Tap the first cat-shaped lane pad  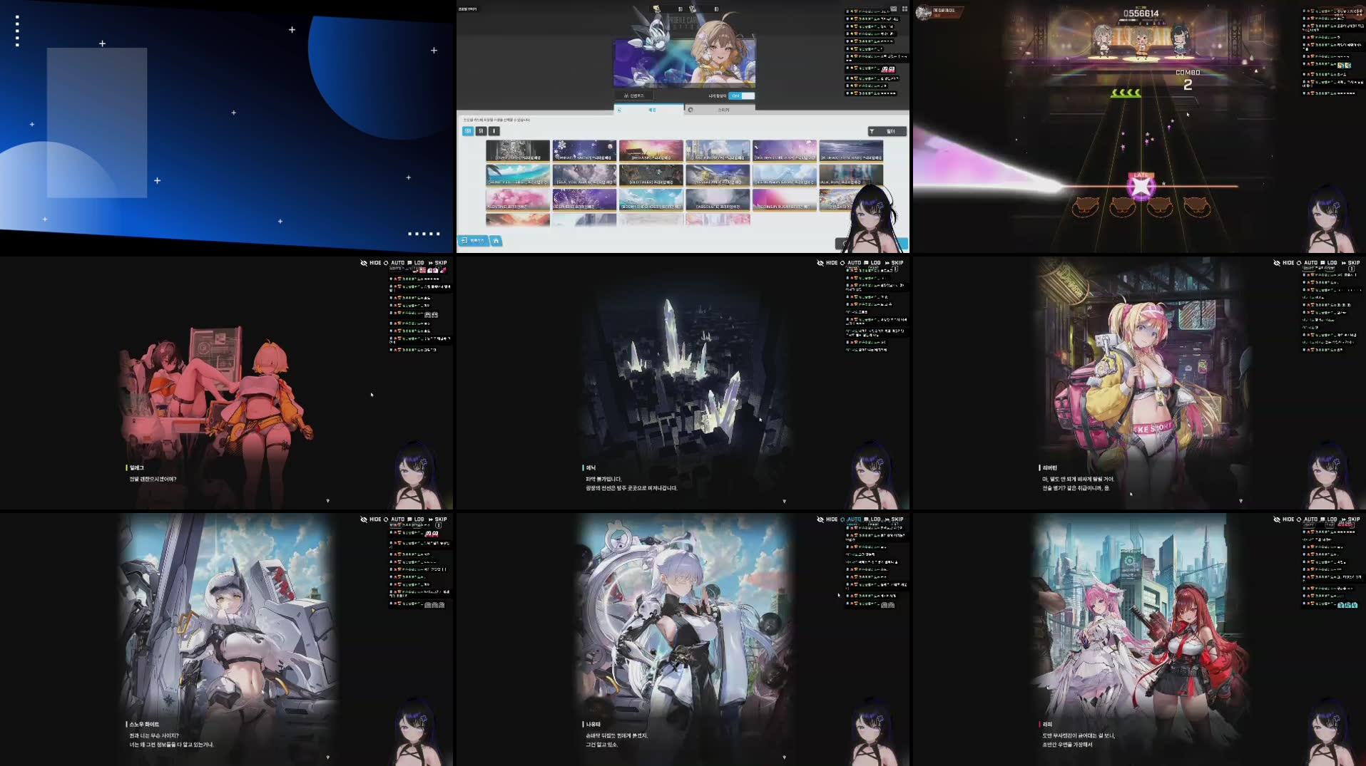point(1085,207)
